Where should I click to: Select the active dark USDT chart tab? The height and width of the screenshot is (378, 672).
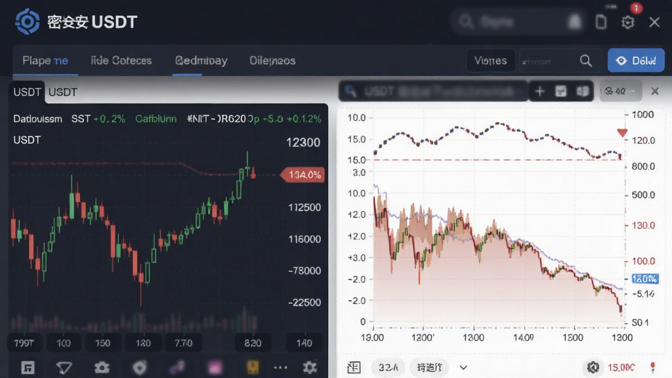click(x=26, y=92)
